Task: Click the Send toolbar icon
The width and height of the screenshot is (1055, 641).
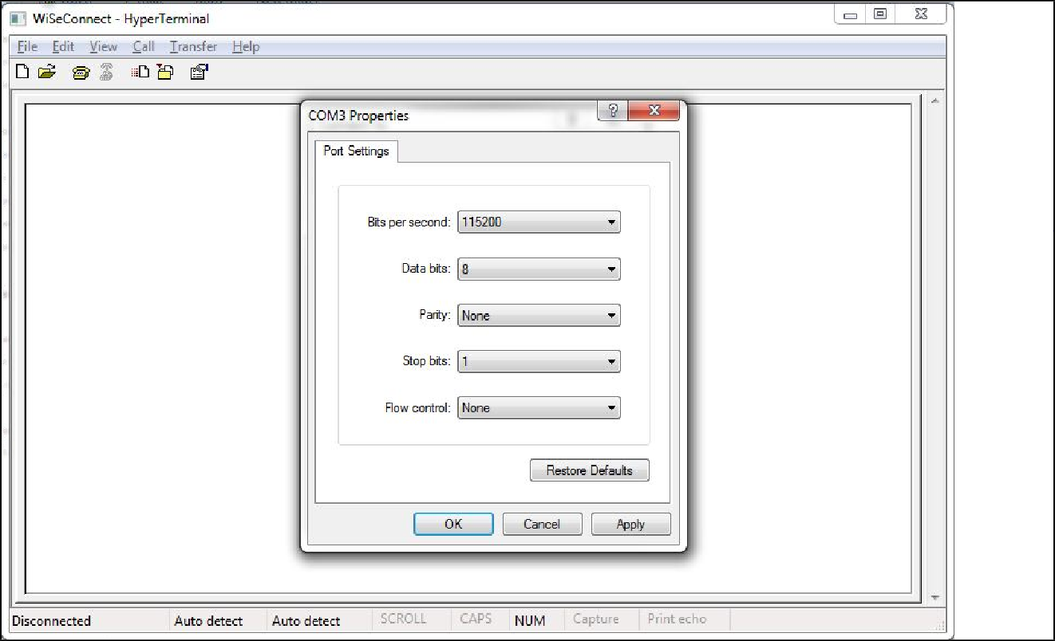Action: click(x=141, y=73)
